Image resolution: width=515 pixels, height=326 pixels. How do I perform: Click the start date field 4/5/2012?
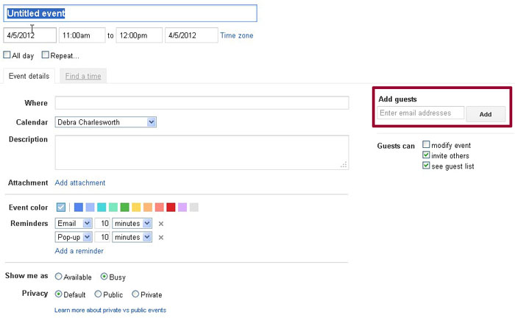click(x=30, y=35)
